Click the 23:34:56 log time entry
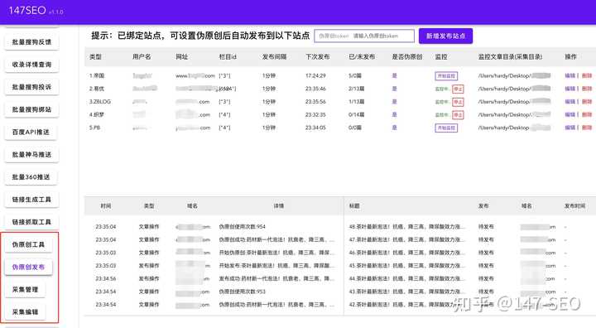The image size is (596, 328). tap(106, 278)
